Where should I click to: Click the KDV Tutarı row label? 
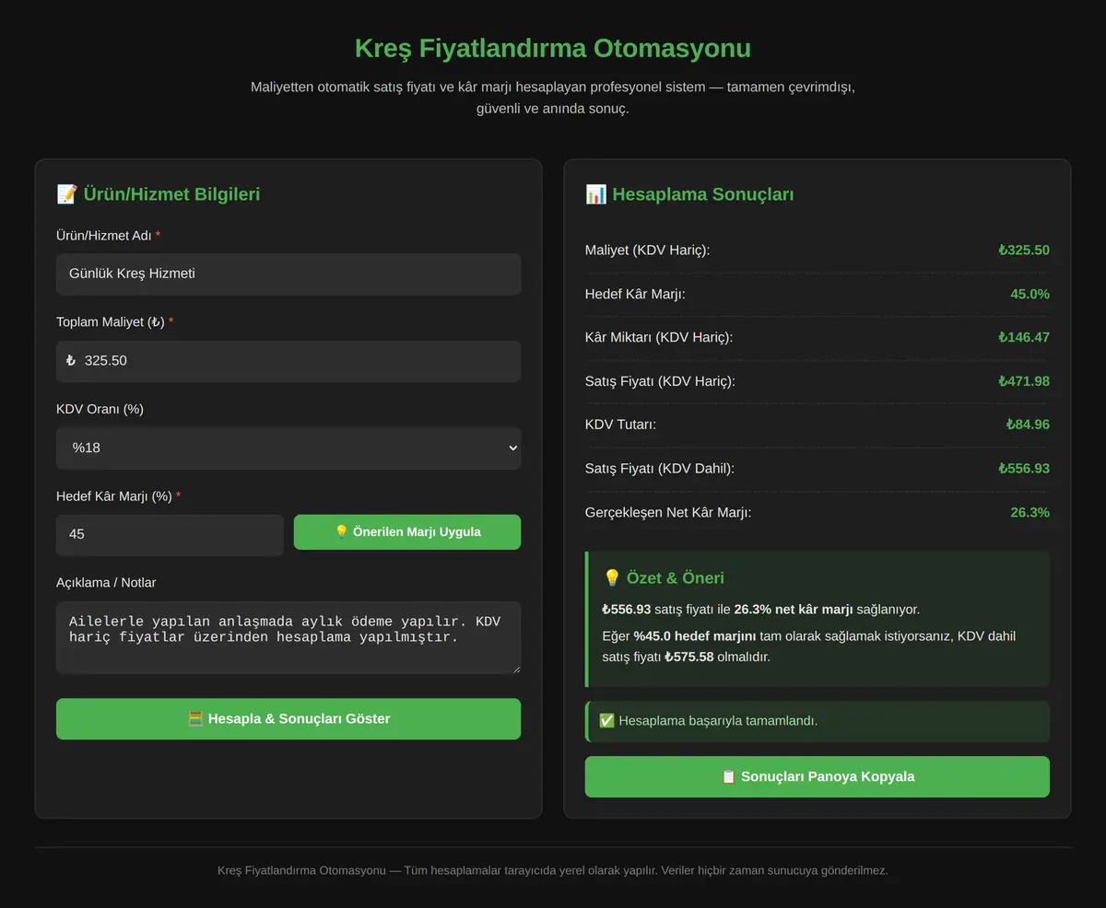[x=620, y=425]
